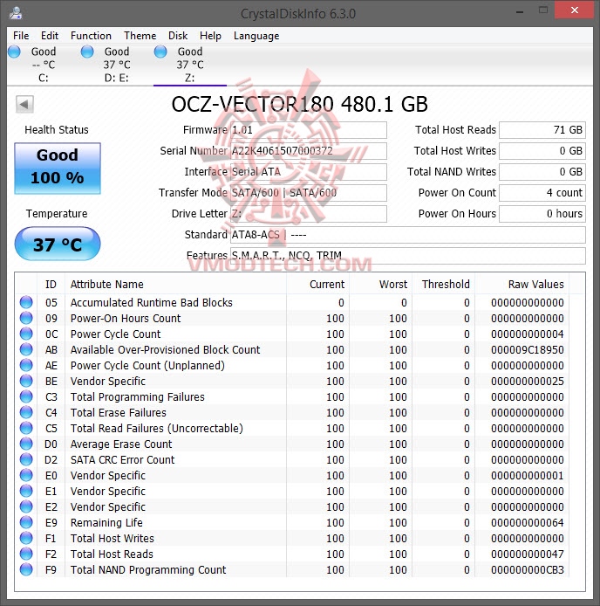Click the status icon for Total Erase Failures
The width and height of the screenshot is (600, 606).
tap(26, 412)
